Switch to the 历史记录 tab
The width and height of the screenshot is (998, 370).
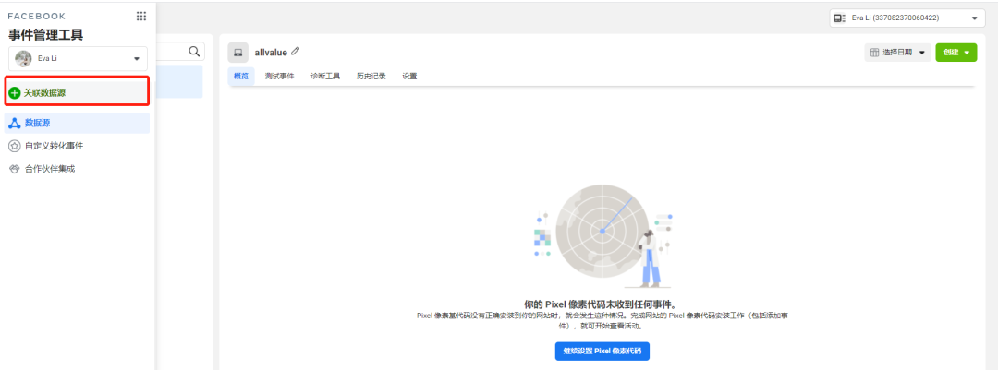point(371,77)
